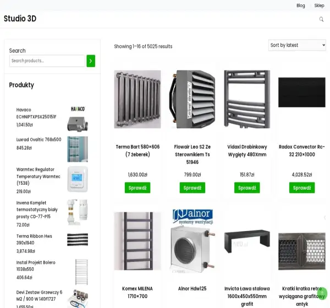Open Havaco ECHNIPTXPSX250151F sidebar product

(36, 113)
